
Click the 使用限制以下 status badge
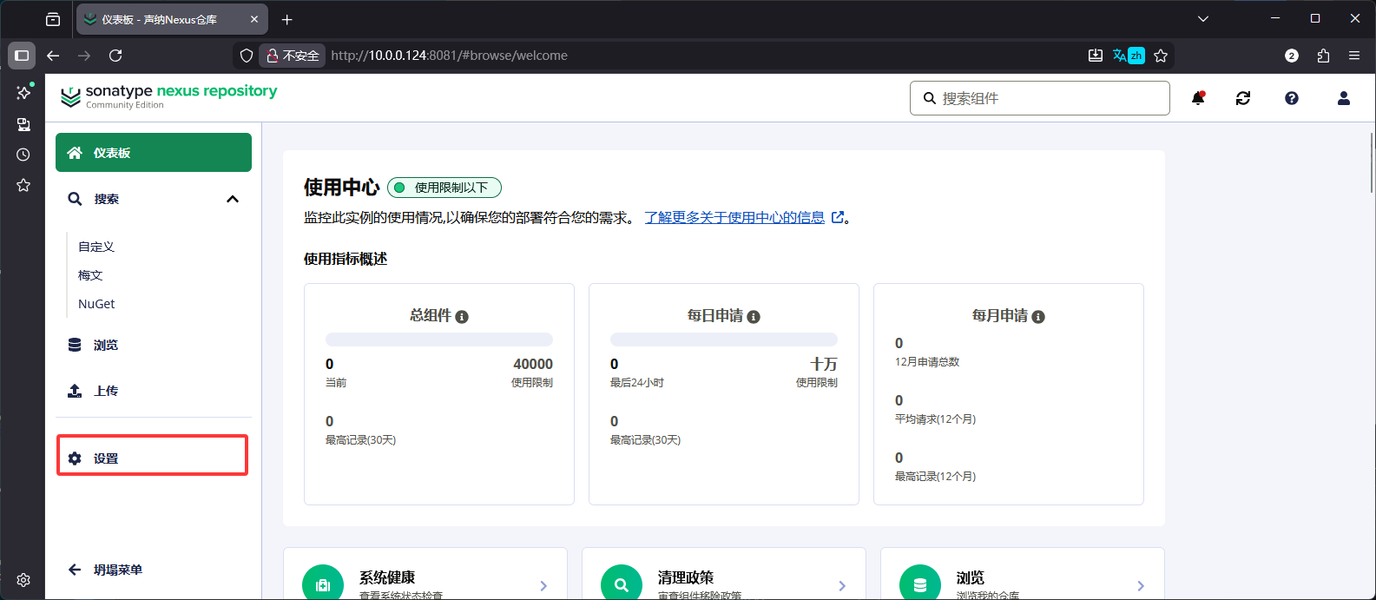click(x=444, y=188)
